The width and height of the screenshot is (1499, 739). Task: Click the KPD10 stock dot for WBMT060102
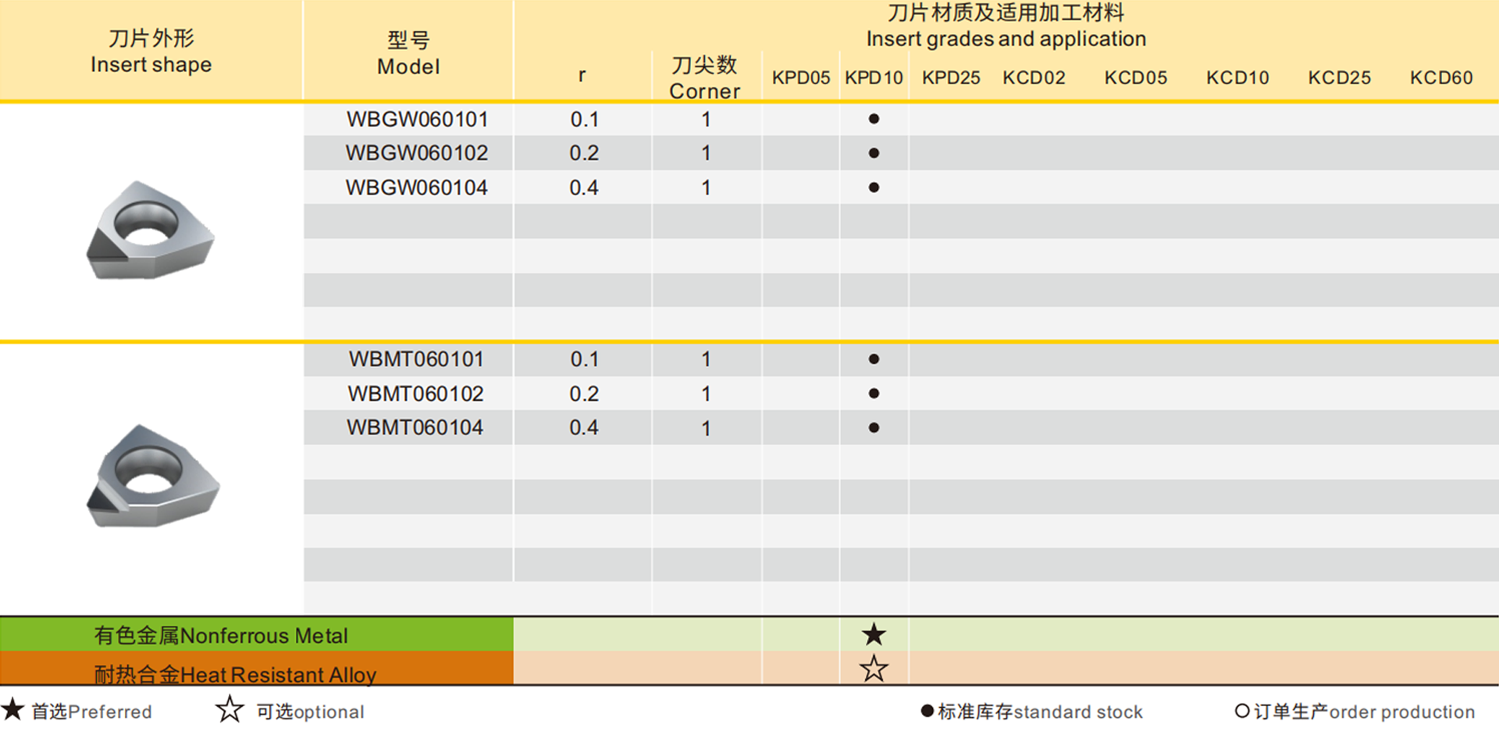(874, 394)
